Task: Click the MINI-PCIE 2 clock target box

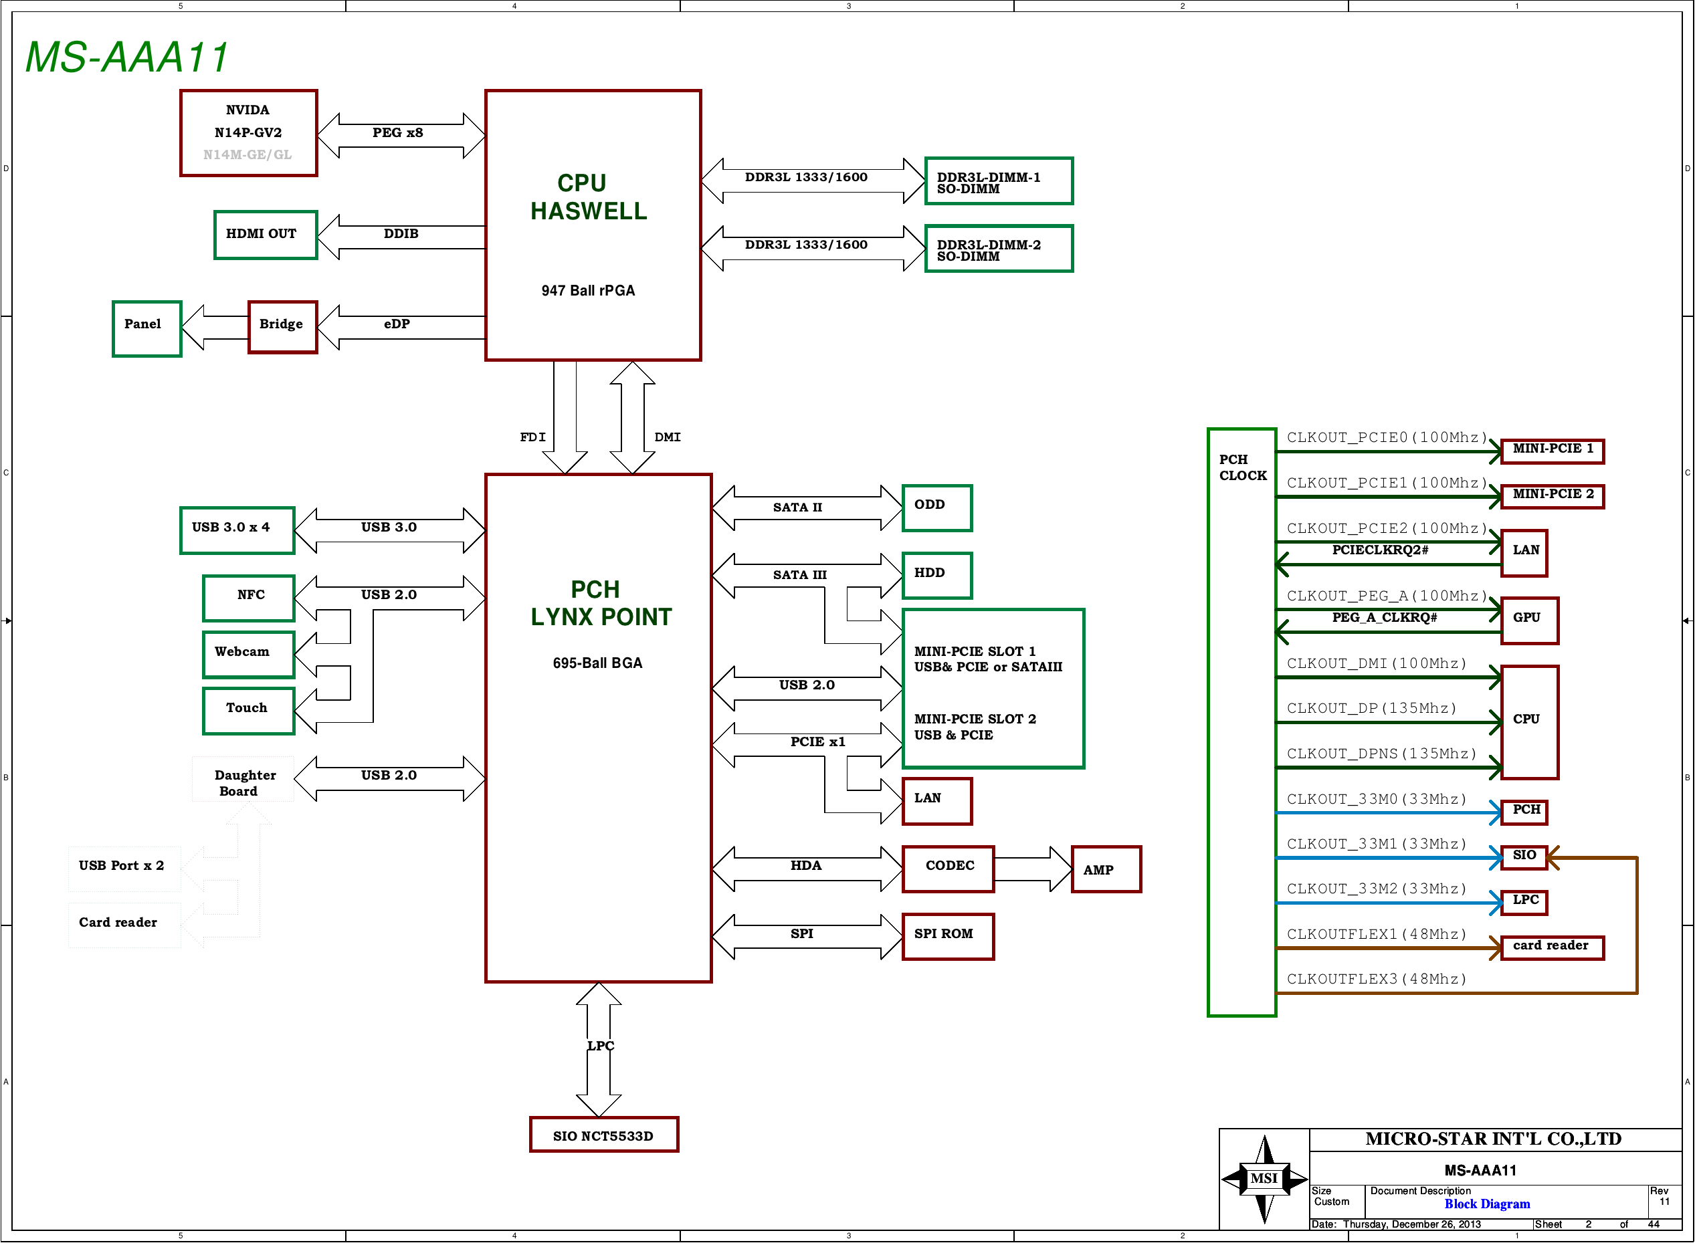Action: click(1553, 497)
